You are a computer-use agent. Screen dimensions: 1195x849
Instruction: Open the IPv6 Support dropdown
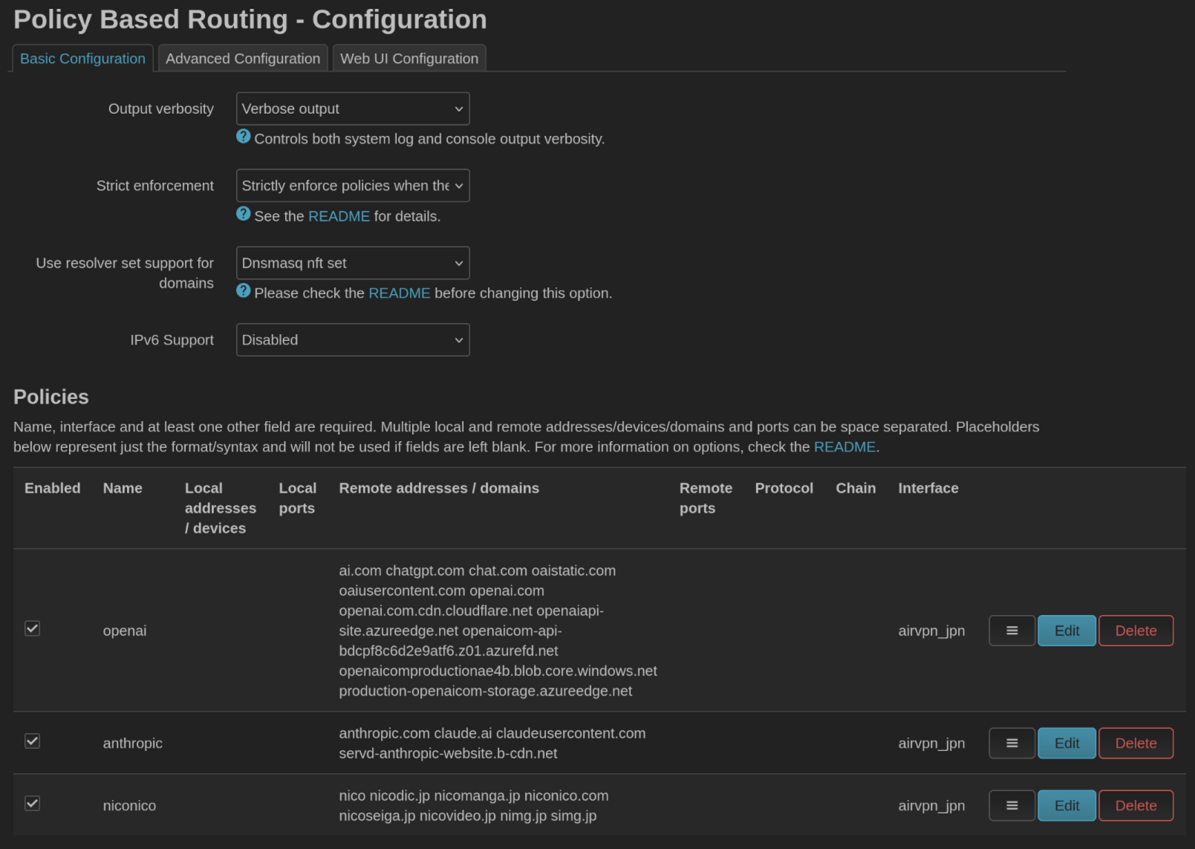click(x=352, y=339)
